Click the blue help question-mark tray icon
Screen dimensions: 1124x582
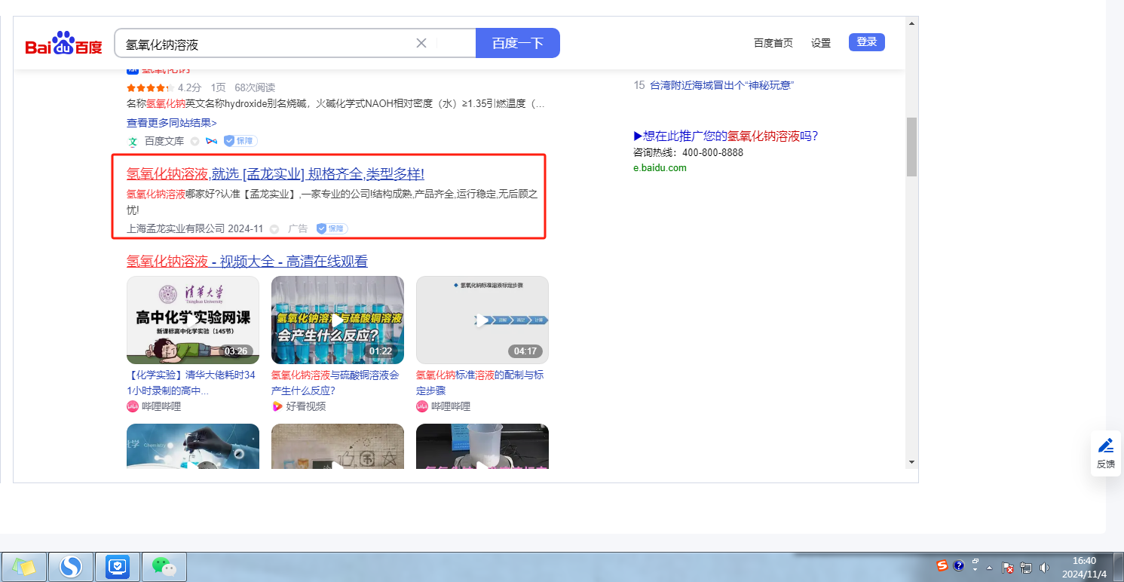[958, 565]
